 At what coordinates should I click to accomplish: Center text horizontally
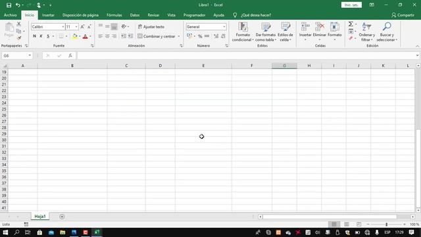click(107, 36)
